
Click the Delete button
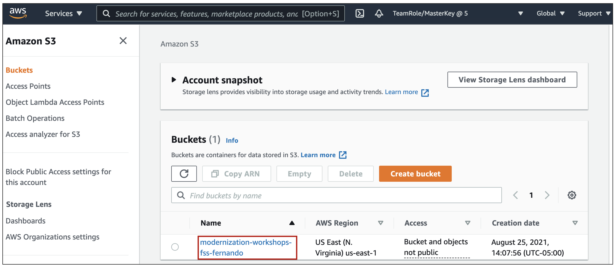click(x=351, y=174)
